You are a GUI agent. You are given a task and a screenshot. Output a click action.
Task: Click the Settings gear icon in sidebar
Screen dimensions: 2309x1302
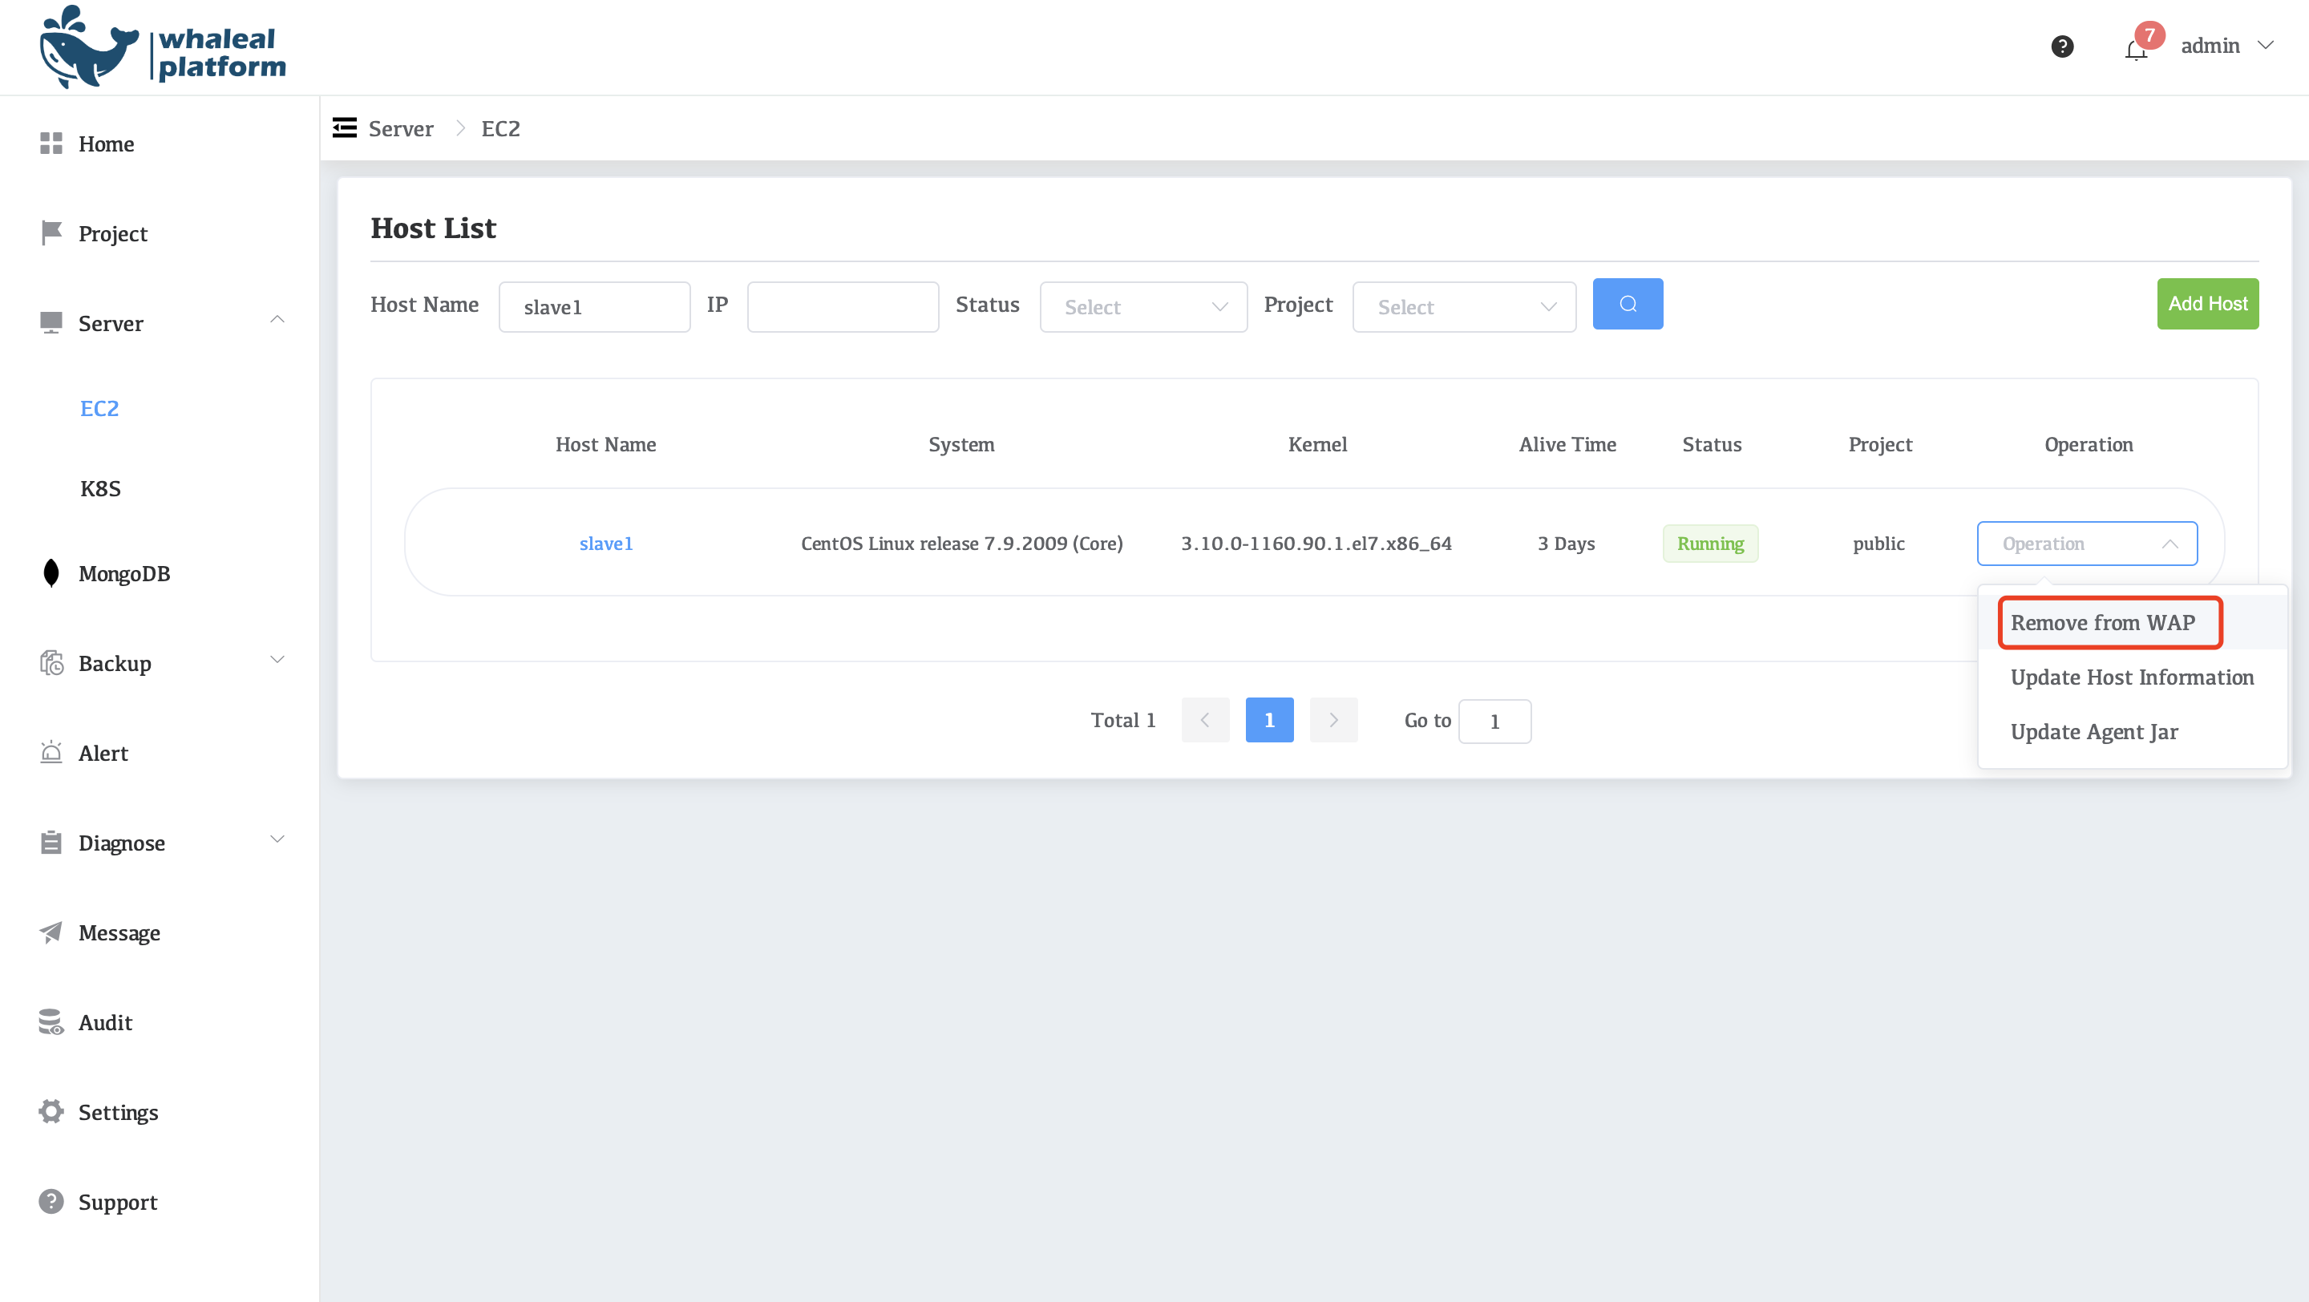pos(51,1111)
